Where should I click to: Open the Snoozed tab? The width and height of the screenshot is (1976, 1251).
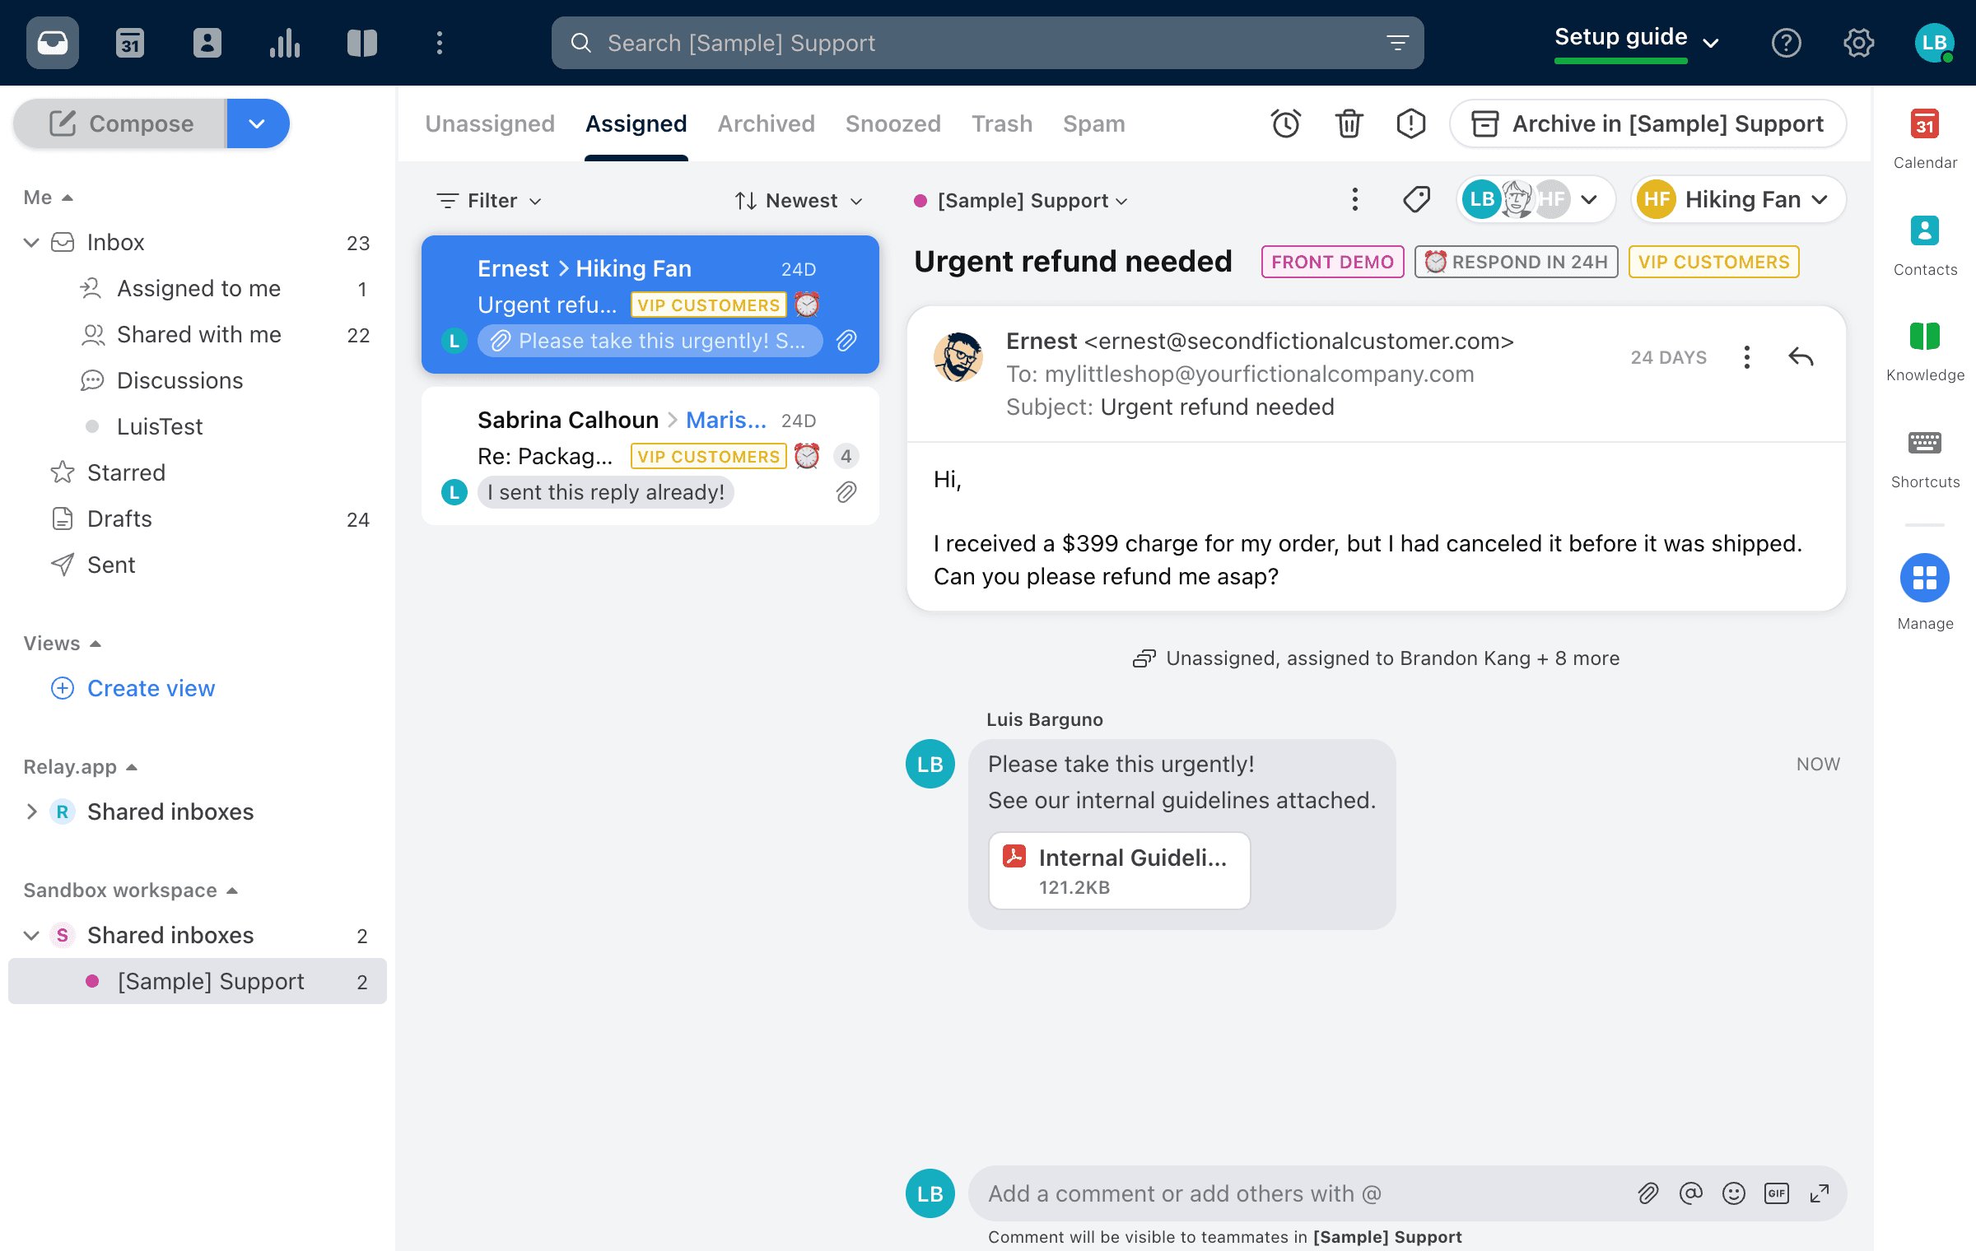[892, 123]
